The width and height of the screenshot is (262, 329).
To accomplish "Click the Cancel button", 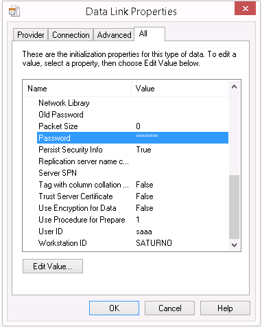I will click(169, 308).
